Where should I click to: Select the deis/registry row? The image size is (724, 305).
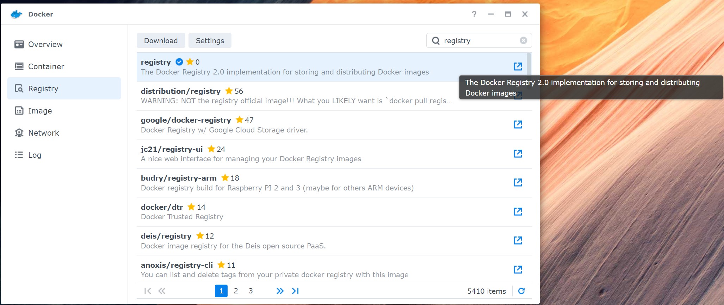coord(334,241)
